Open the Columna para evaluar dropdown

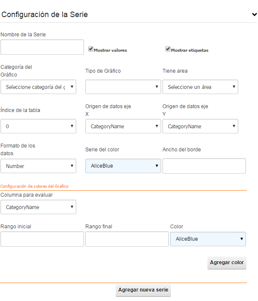(38, 207)
